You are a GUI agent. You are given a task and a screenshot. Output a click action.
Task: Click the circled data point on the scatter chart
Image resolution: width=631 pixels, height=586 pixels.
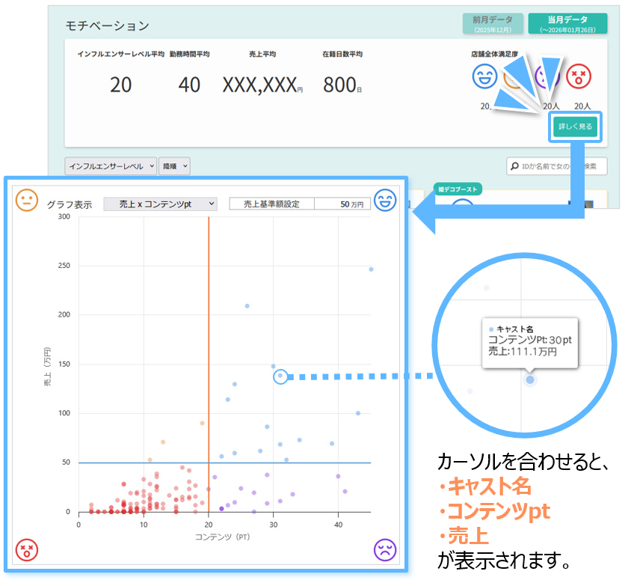tap(280, 376)
